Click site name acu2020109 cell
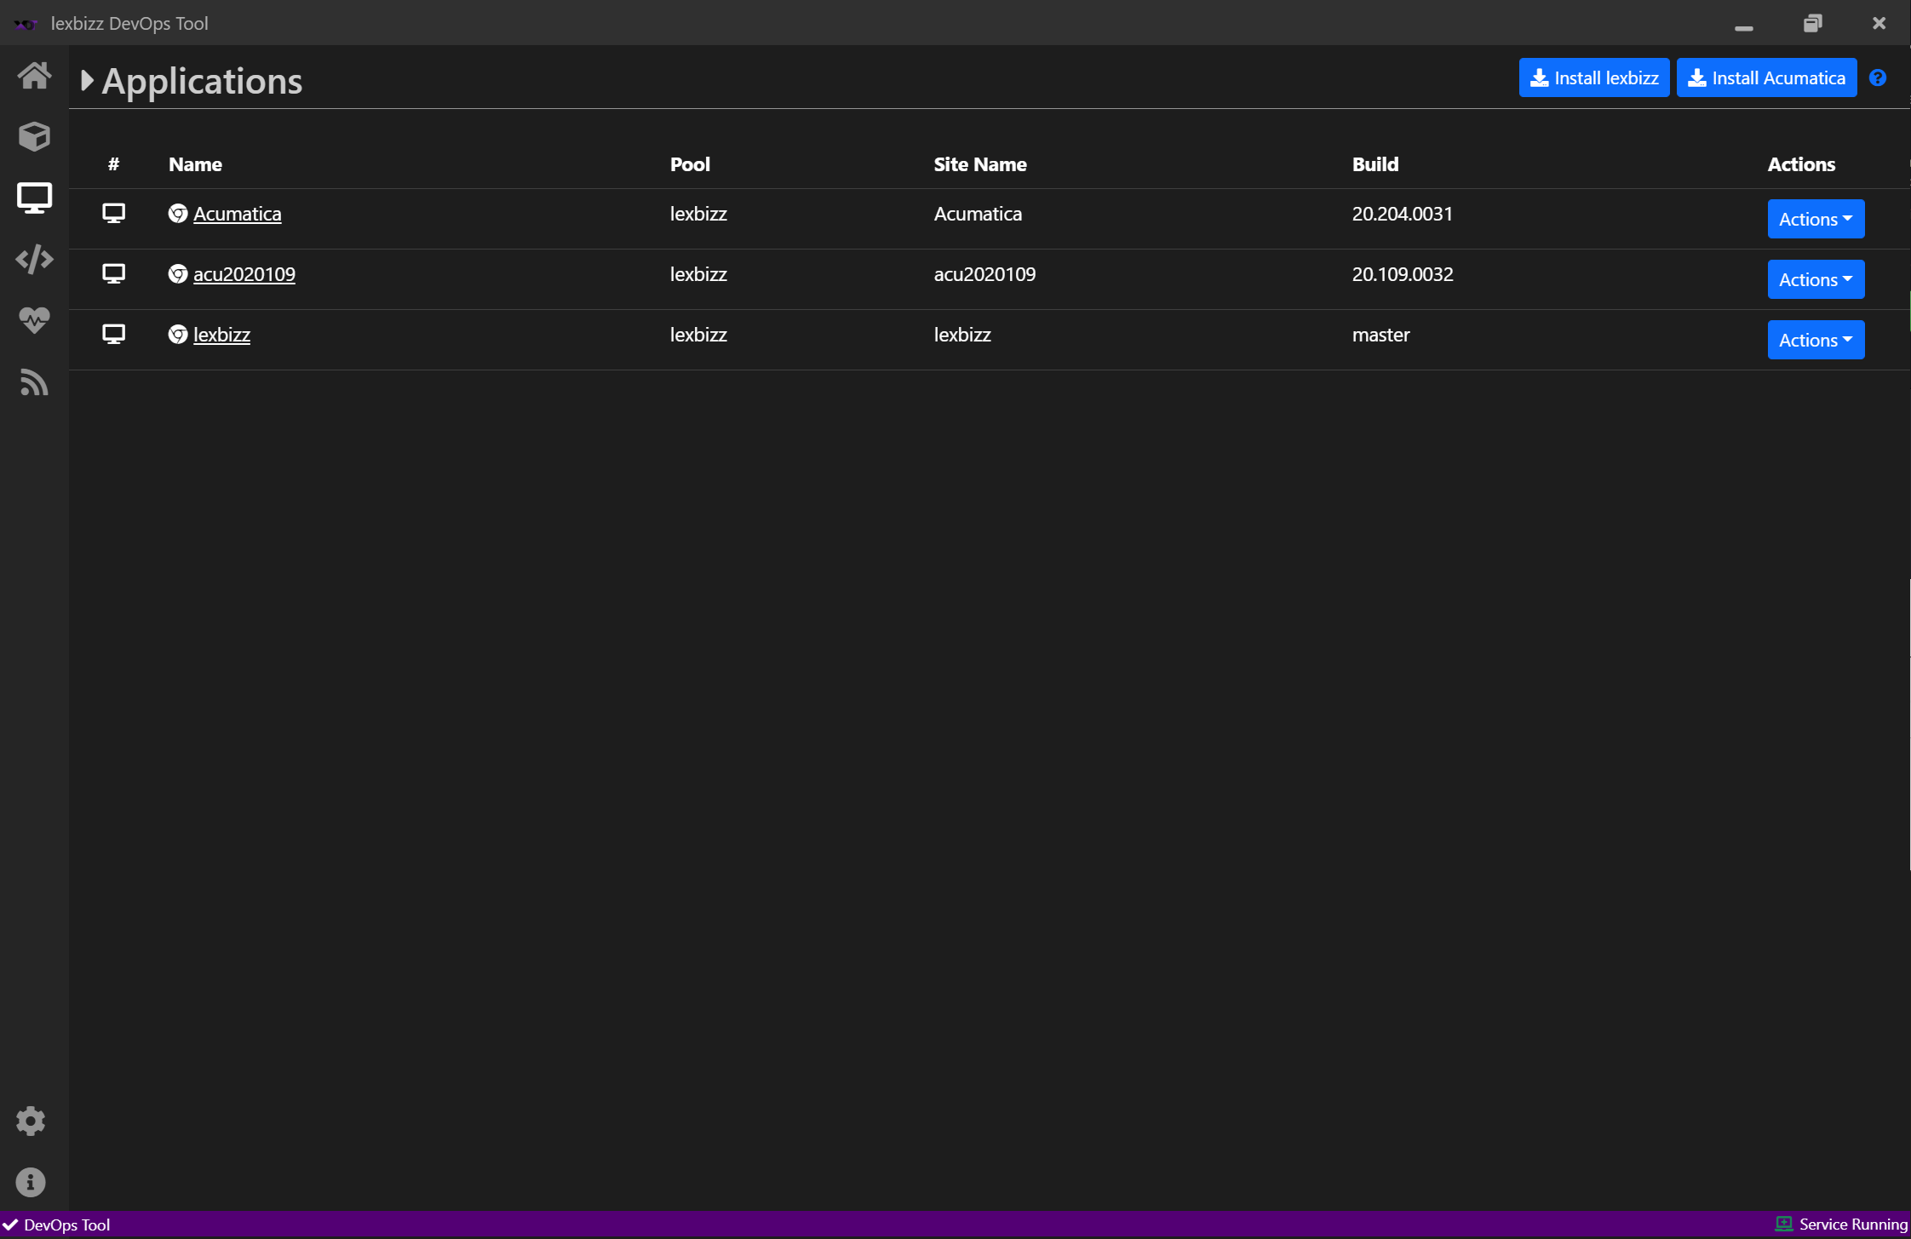Screen dimensions: 1911x1239 pos(984,274)
